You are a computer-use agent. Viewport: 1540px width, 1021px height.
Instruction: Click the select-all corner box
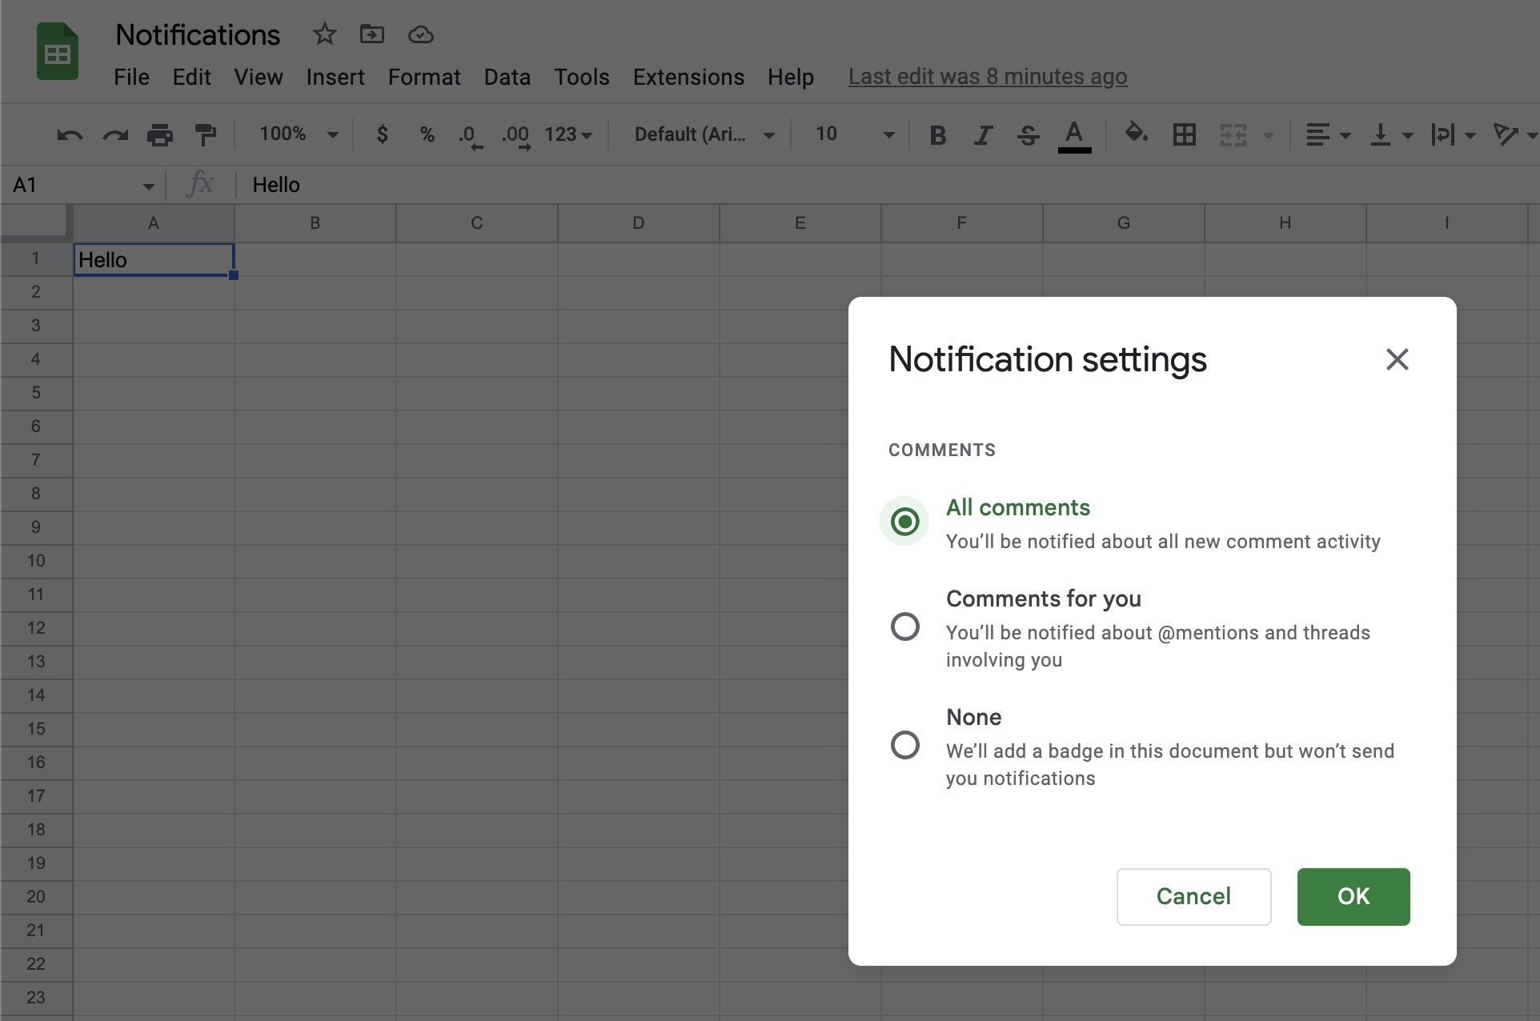point(37,222)
